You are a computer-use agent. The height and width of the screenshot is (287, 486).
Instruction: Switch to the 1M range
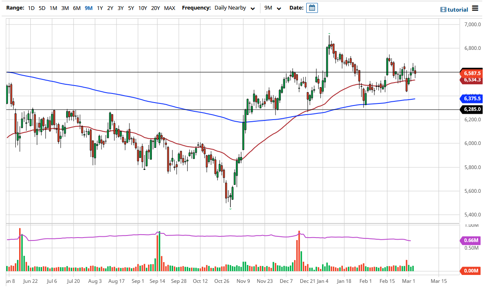[x=54, y=7]
